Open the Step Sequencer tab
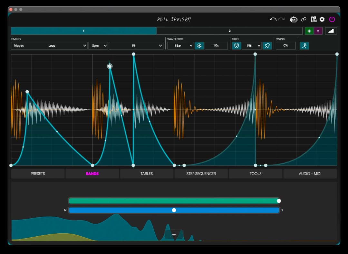The height and width of the screenshot is (254, 348). coord(201,174)
